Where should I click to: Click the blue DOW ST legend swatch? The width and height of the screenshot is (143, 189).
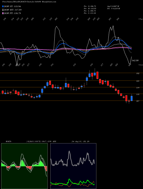coord(3,6)
